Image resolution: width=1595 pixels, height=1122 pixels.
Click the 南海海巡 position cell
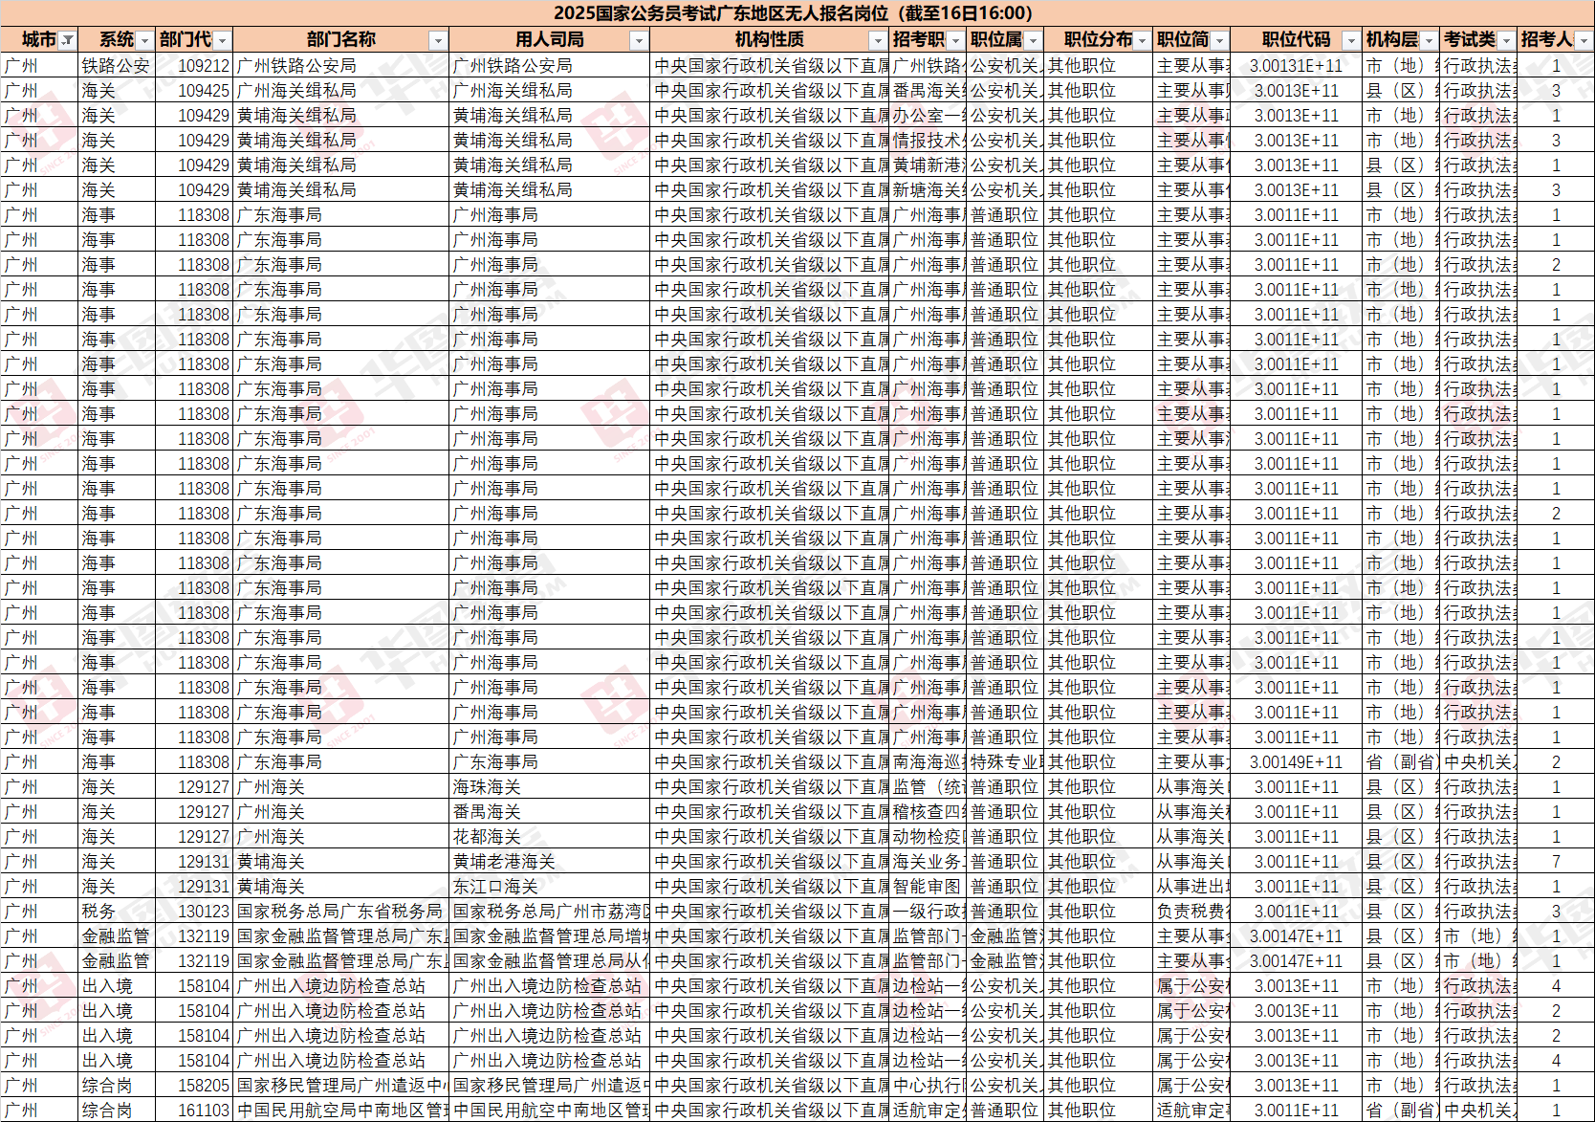click(929, 762)
